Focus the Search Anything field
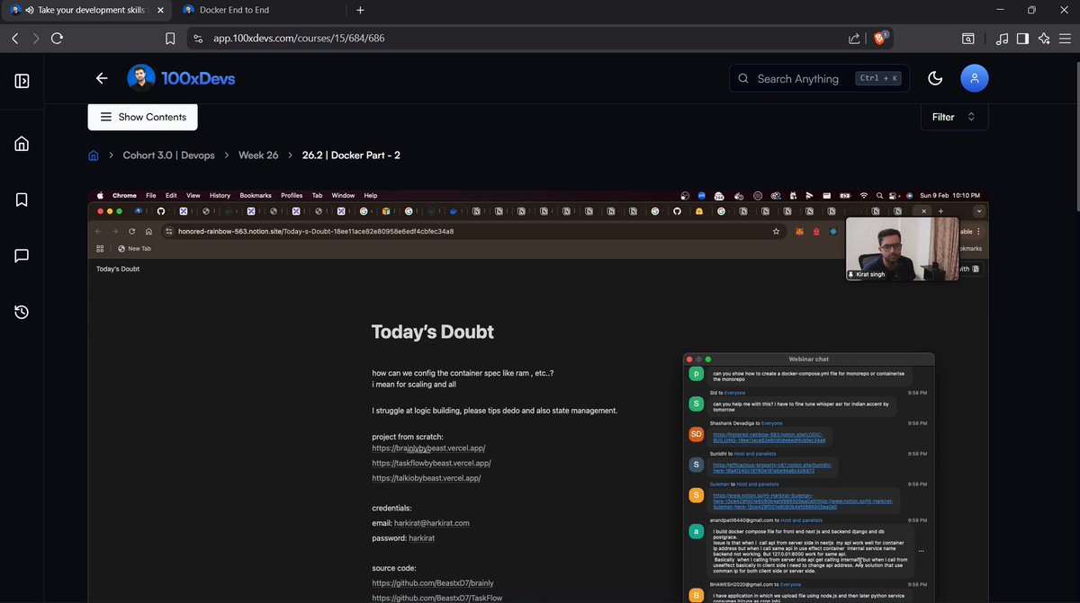 pyautogui.click(x=819, y=78)
